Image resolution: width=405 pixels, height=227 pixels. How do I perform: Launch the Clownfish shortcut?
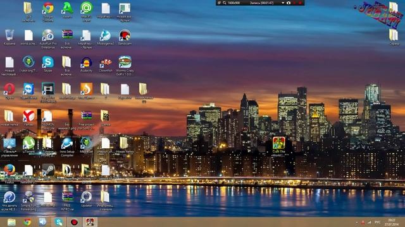tap(106, 62)
